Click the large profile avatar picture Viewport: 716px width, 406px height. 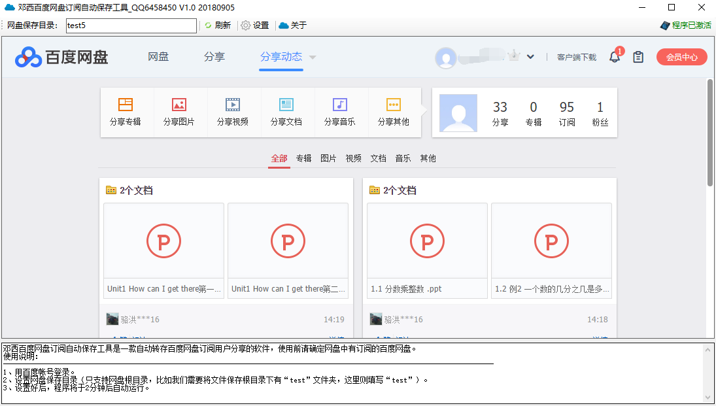[458, 113]
